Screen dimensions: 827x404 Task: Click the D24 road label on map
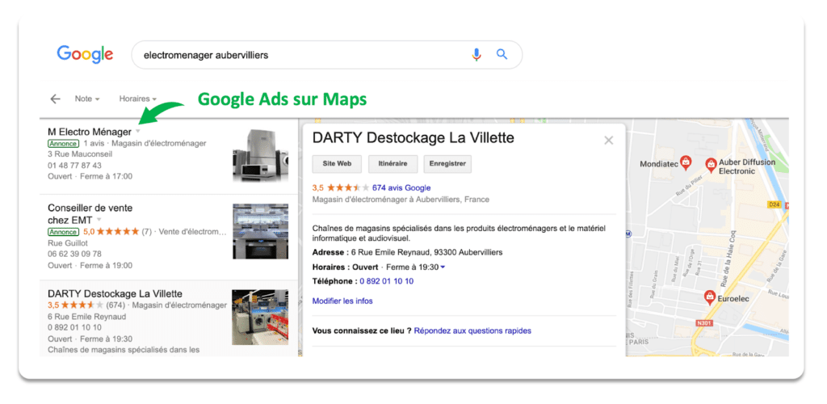pyautogui.click(x=775, y=204)
